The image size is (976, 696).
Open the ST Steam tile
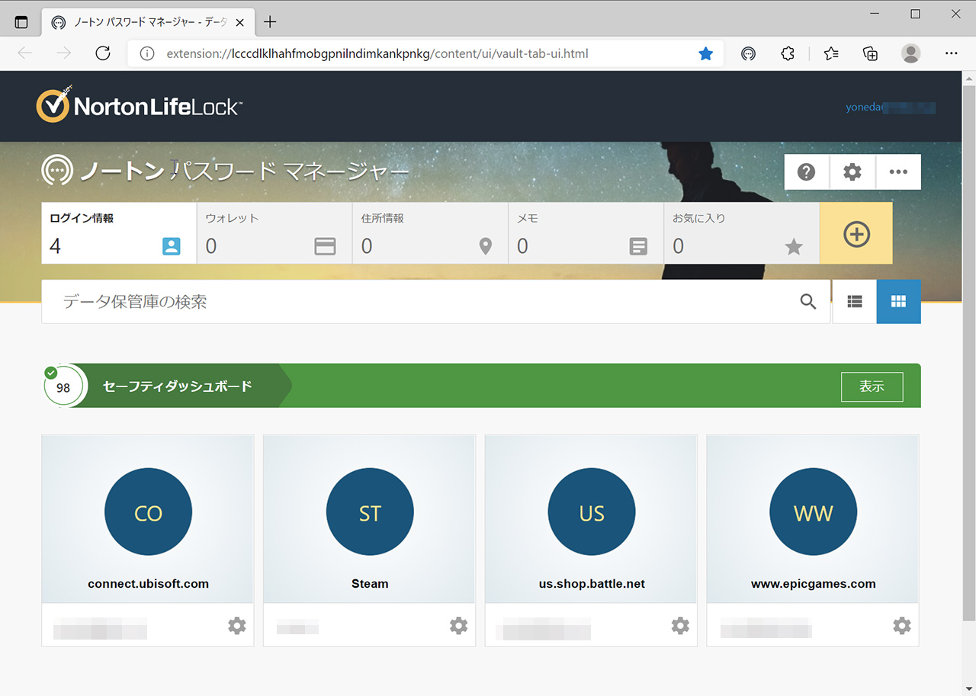coord(370,519)
